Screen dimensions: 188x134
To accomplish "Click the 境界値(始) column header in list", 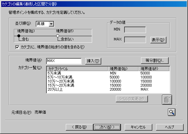I will pos(123,69).
